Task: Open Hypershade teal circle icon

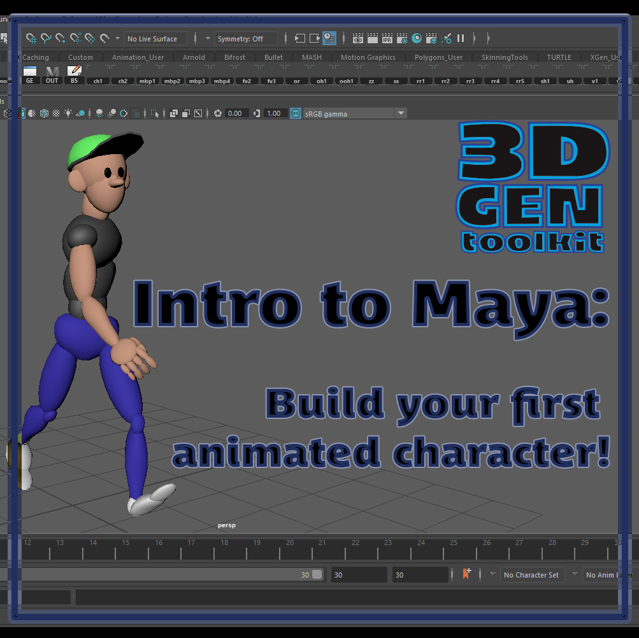Action: pos(417,38)
